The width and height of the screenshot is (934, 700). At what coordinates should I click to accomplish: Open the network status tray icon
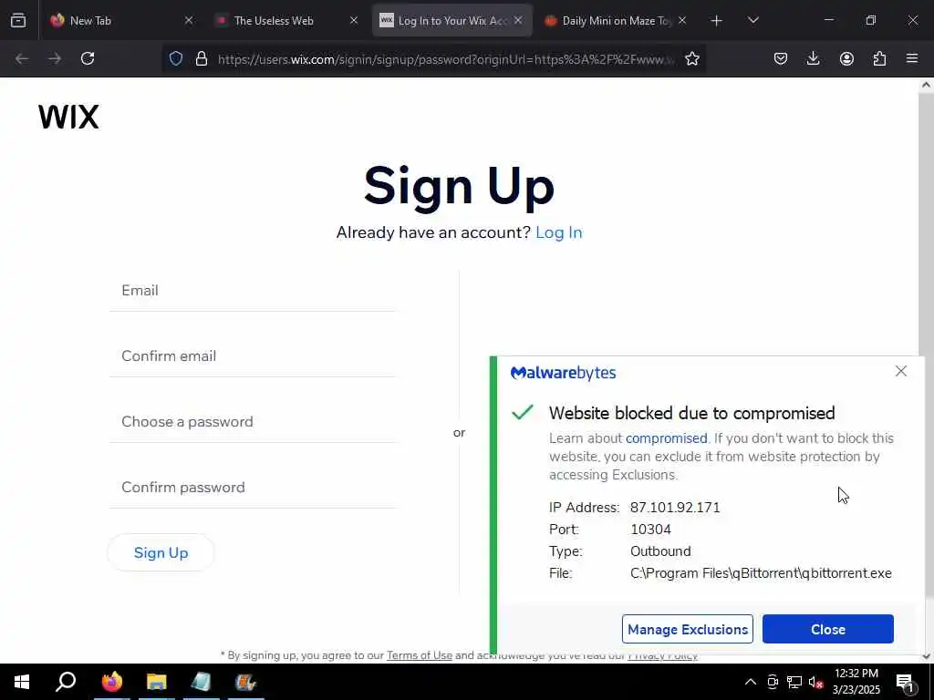[x=794, y=682]
